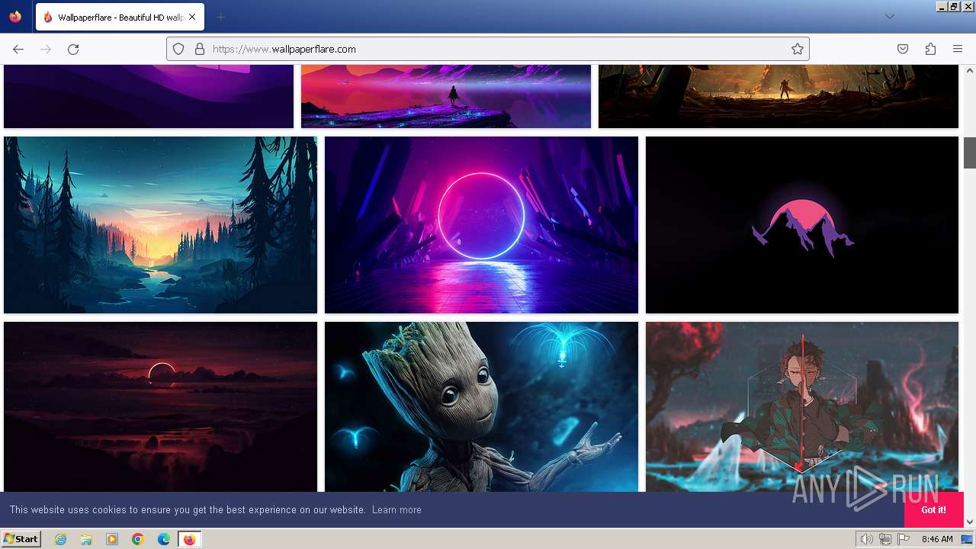This screenshot has width=976, height=549.
Task: Select the Wallpaperflare tab
Action: click(120, 17)
